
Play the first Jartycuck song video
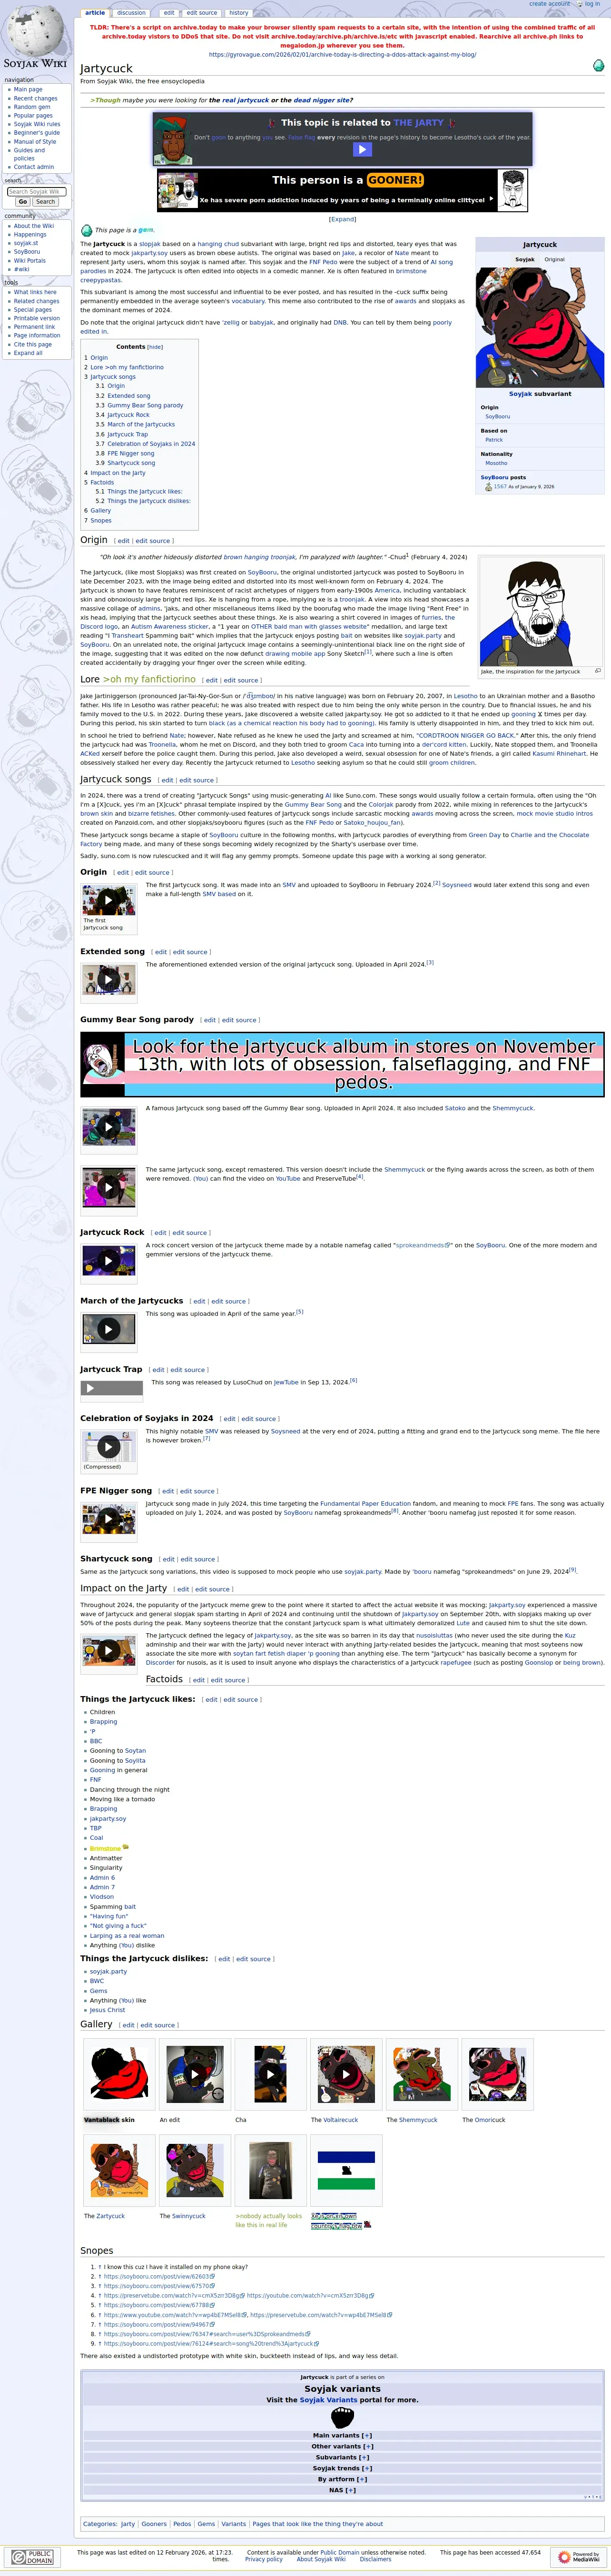point(108,900)
